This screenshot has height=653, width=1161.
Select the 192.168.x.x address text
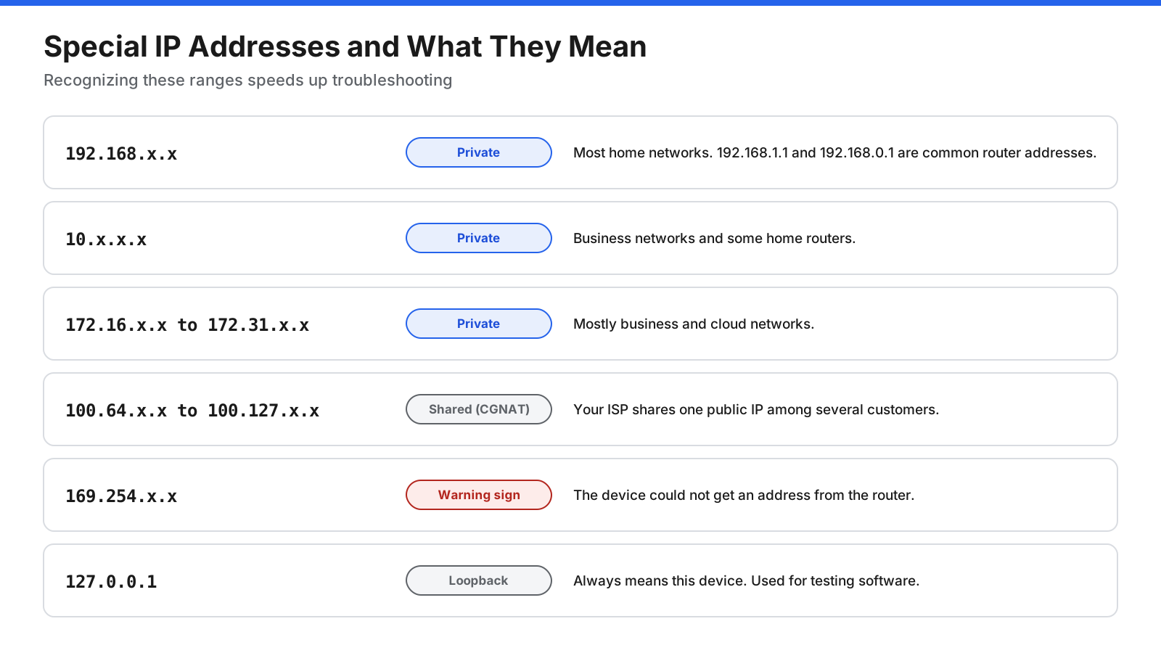(x=121, y=154)
